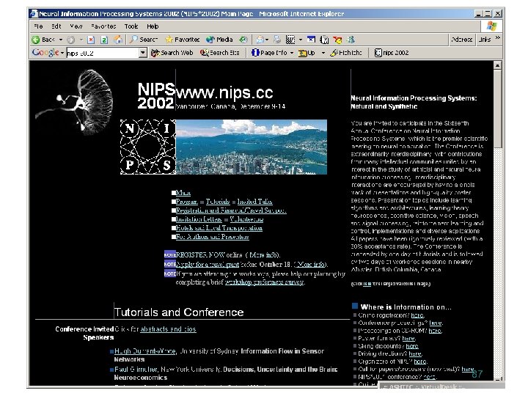The width and height of the screenshot is (528, 396).
Task: Open the Favorites star in toolbar
Action: [182, 40]
